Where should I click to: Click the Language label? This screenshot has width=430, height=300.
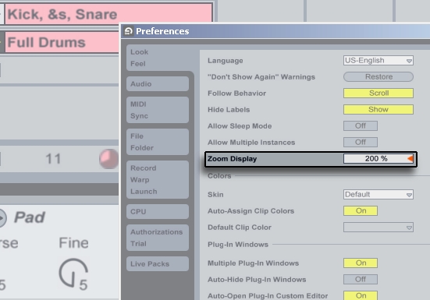[x=226, y=61]
